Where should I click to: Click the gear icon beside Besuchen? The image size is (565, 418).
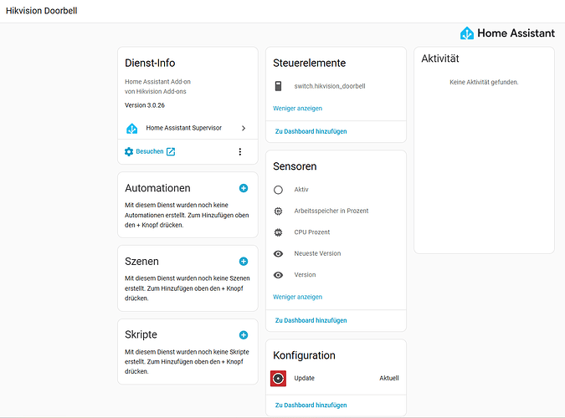(129, 151)
